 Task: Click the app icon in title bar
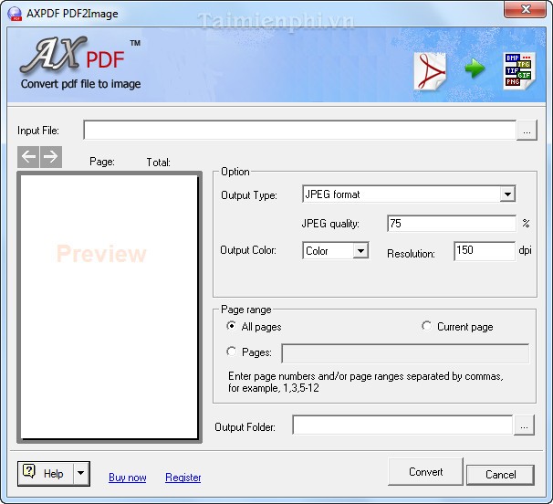(15, 14)
